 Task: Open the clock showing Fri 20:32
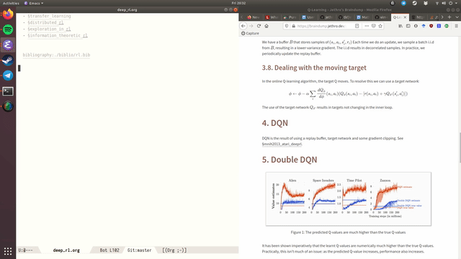(x=238, y=3)
